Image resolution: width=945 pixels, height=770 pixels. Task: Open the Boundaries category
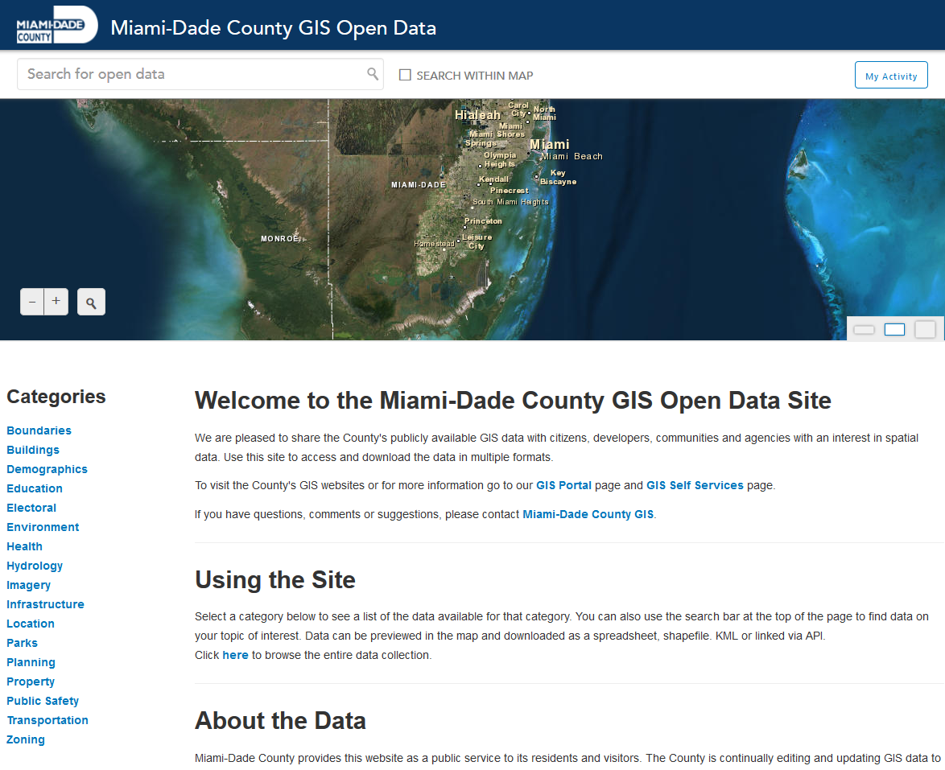point(39,430)
